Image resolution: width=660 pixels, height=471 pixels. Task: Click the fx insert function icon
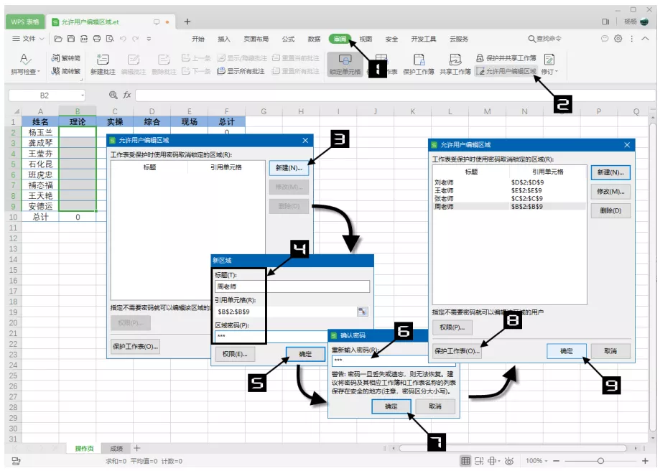(126, 95)
